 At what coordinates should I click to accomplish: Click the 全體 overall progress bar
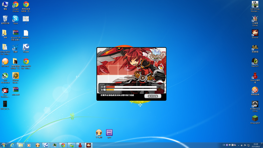point(131,90)
